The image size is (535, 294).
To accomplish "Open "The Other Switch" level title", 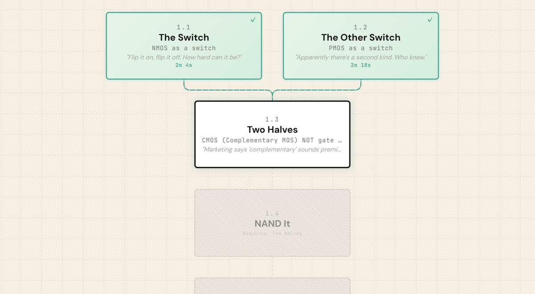I will click(x=361, y=37).
